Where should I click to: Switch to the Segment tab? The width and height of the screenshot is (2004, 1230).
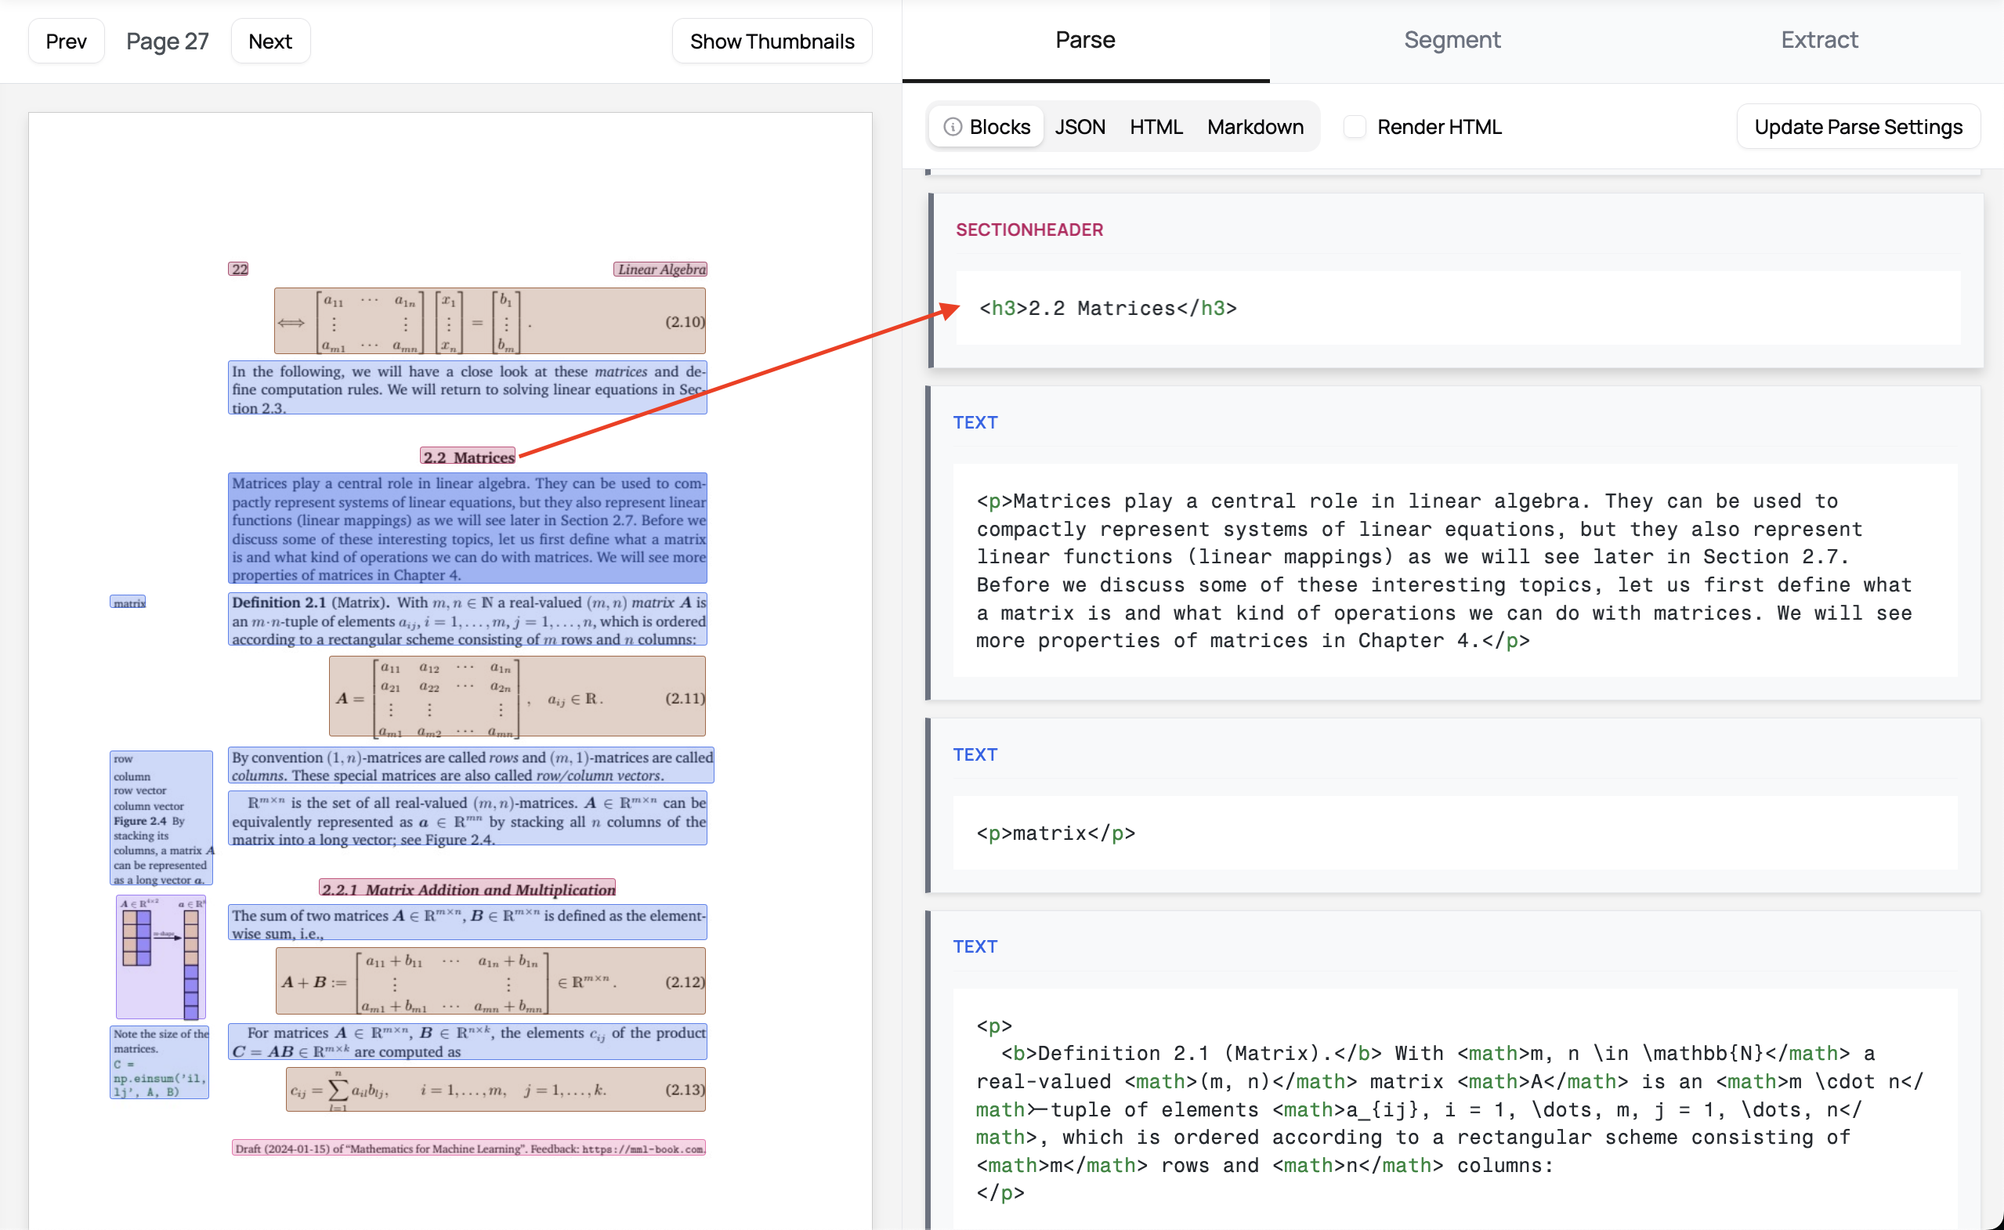[x=1452, y=40]
